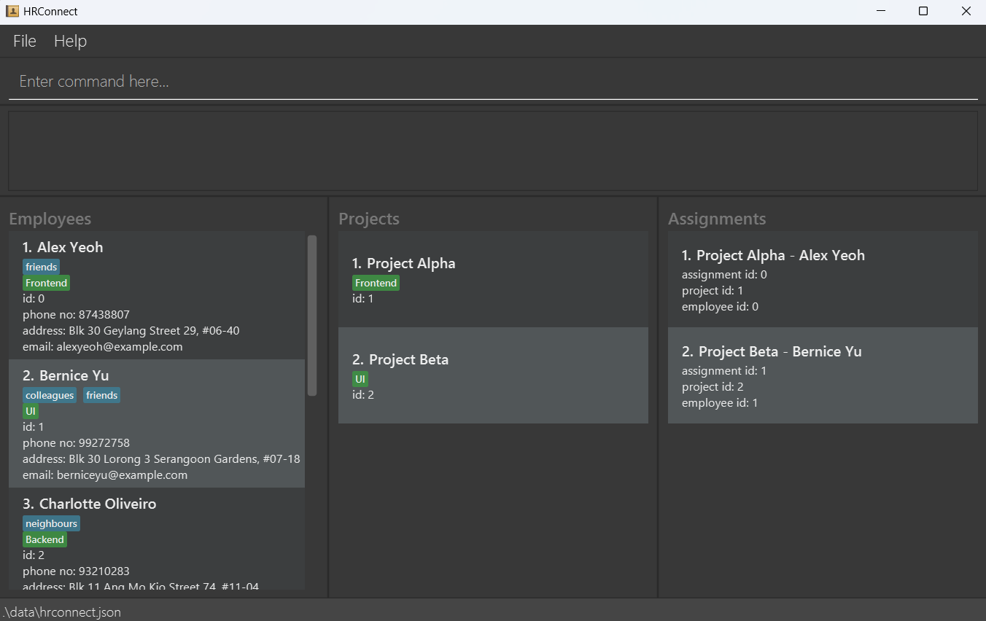Image resolution: width=986 pixels, height=621 pixels.
Task: Click the address Blk 30 Geylang Street 29
Action: click(x=131, y=331)
